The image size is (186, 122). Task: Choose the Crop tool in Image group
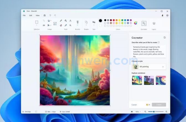(44, 21)
